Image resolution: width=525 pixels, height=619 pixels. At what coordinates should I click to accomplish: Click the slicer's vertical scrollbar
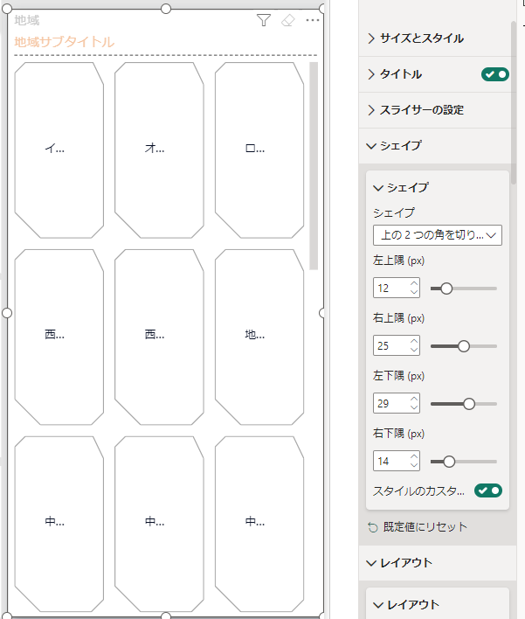pos(314,166)
